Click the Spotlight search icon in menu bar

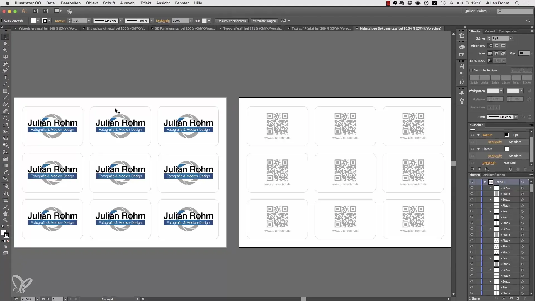pos(517,3)
